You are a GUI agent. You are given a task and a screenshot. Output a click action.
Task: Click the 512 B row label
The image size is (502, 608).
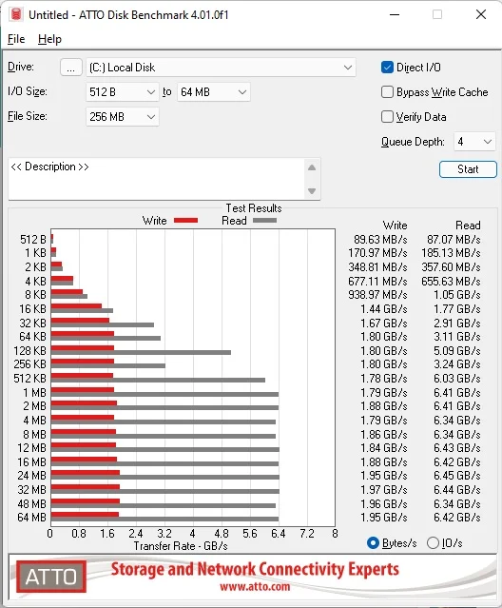tap(33, 240)
